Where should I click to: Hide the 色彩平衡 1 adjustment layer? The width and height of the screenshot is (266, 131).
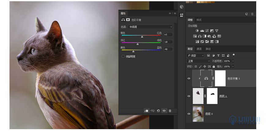pyautogui.click(x=189, y=78)
